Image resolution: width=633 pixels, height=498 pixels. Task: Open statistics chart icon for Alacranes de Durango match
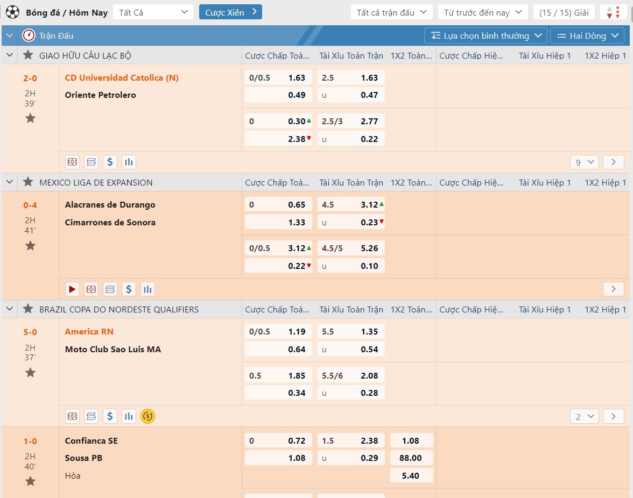point(147,289)
